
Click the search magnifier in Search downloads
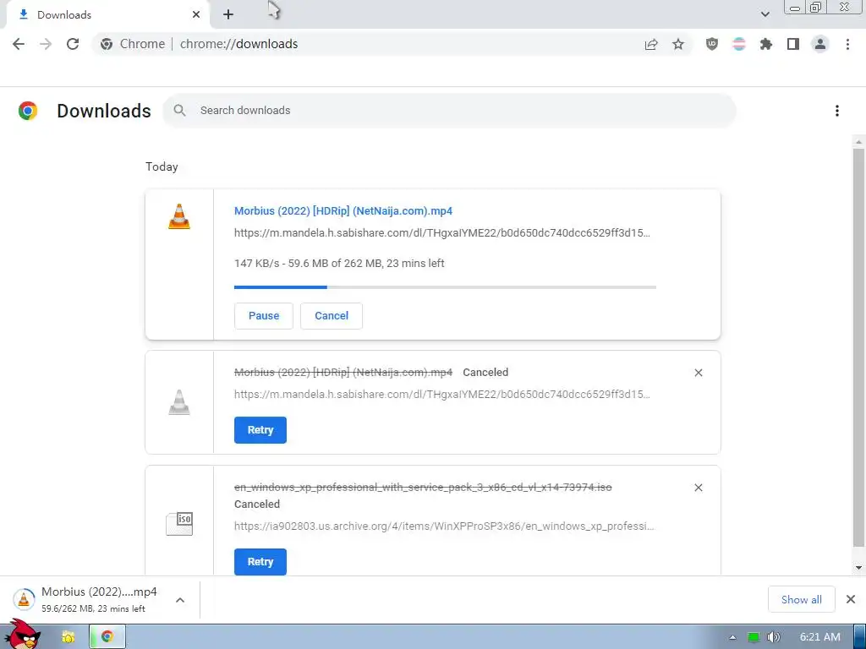click(179, 111)
